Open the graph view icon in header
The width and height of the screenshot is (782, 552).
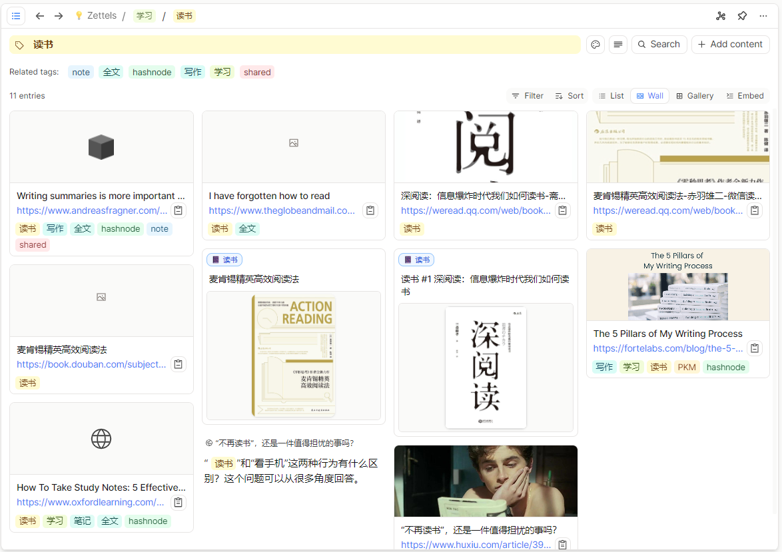(721, 16)
